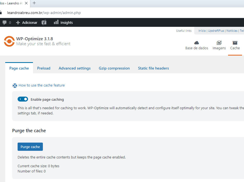Open the Advanced settings tab
244x182 pixels.
pyautogui.click(x=74, y=68)
